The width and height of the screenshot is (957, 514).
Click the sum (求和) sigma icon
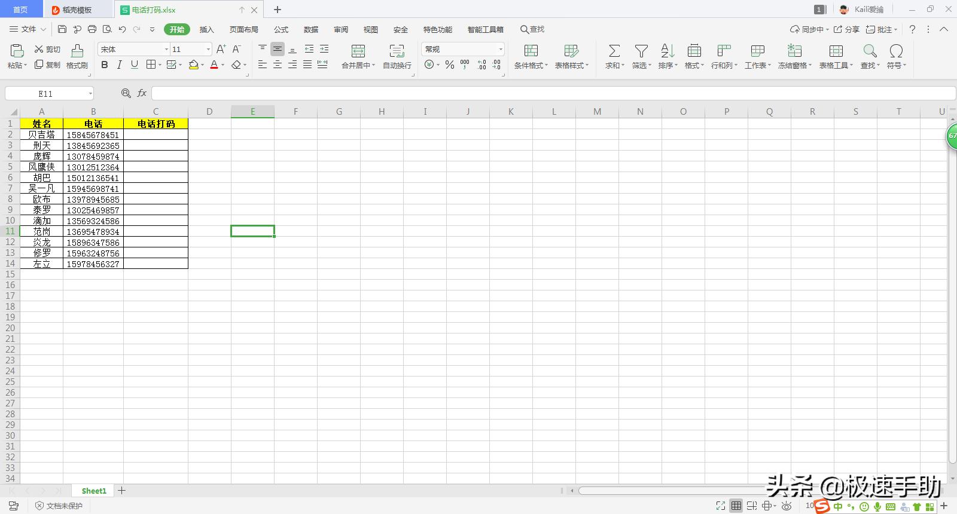tap(614, 51)
